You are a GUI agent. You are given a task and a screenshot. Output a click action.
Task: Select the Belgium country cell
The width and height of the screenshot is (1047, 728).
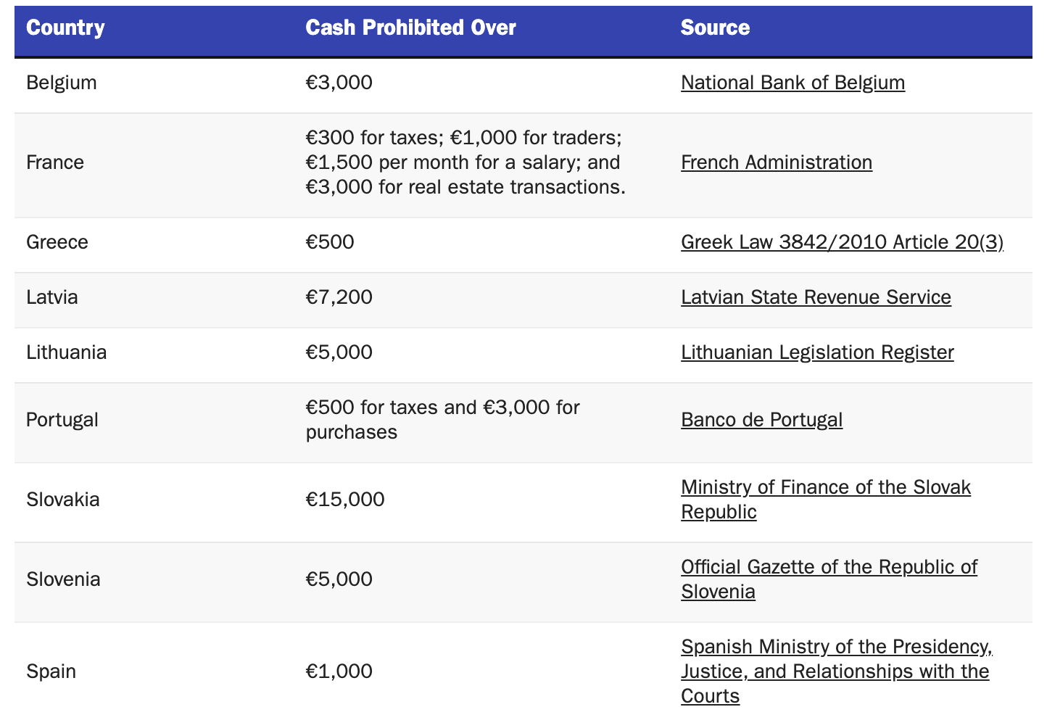point(62,83)
